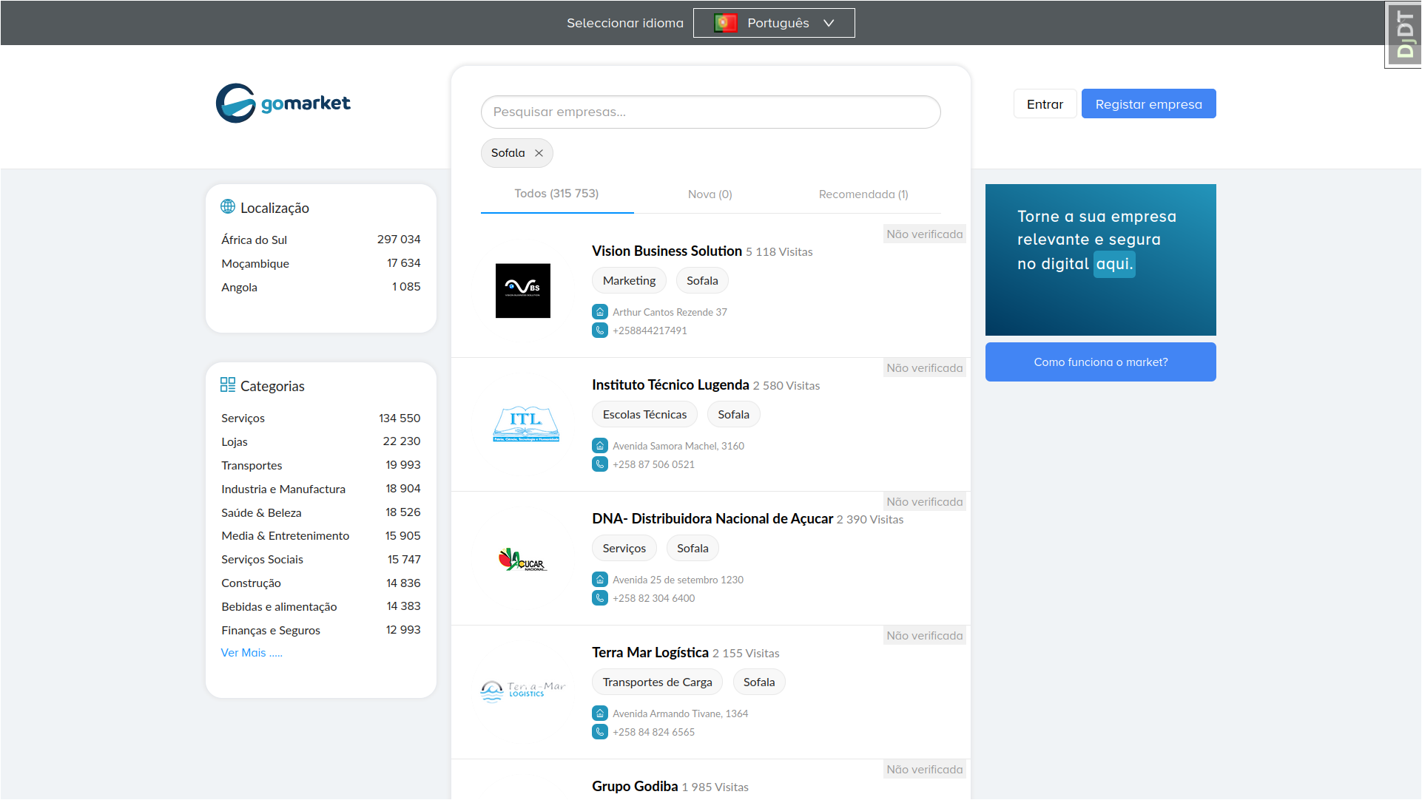
Task: Focus the Pesquisar empresas search field
Action: [x=710, y=112]
